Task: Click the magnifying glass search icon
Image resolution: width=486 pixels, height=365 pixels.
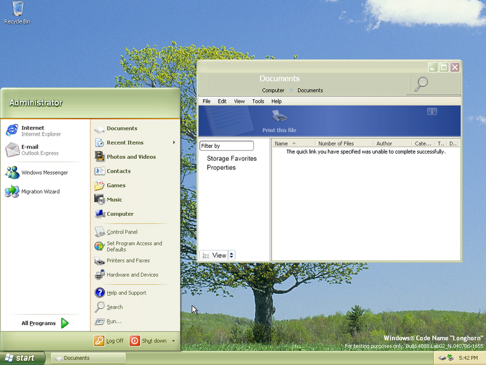Action: 421,84
